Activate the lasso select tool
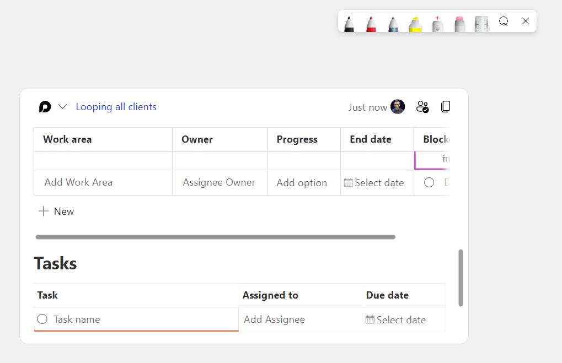This screenshot has width=562, height=363. point(504,21)
